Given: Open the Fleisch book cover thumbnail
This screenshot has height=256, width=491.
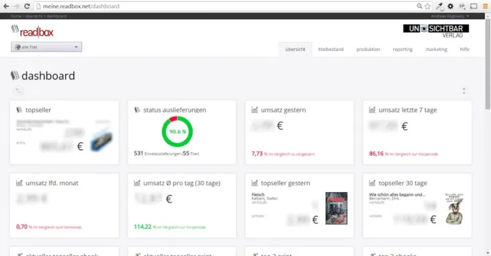Looking at the screenshot, I should pos(337,208).
